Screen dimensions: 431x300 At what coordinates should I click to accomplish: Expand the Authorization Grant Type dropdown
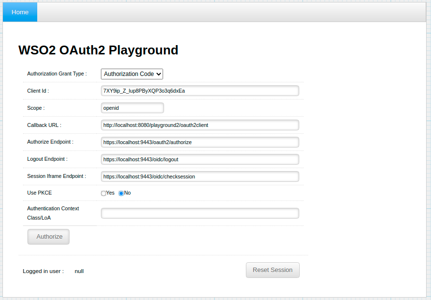132,74
